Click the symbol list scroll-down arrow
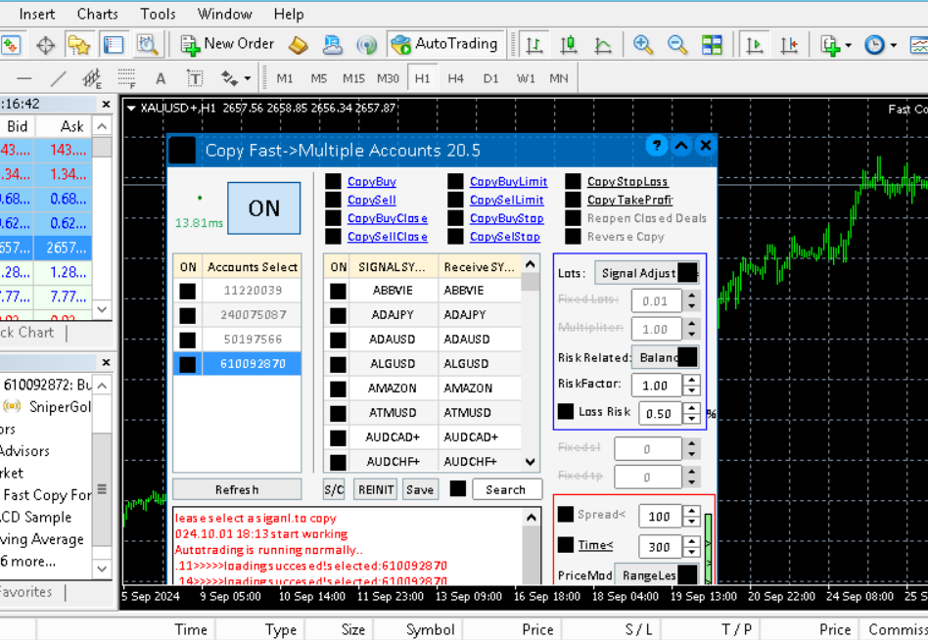Viewport: 928px width, 640px height. point(531,462)
